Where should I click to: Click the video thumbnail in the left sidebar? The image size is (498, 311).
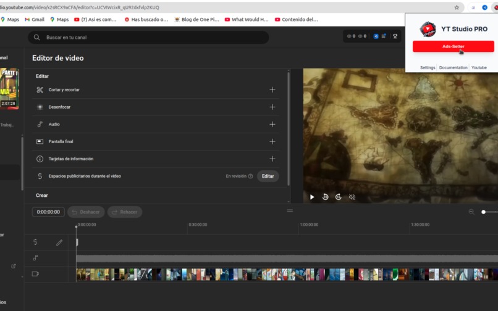click(x=9, y=88)
